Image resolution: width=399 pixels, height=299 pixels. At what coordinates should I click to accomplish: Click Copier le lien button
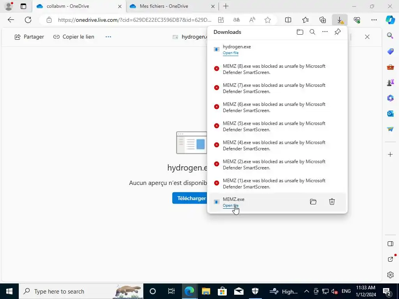pyautogui.click(x=74, y=37)
